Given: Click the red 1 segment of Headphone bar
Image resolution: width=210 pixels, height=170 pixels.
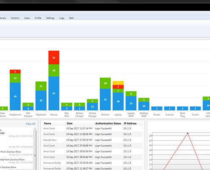Looking at the screenshot, I should click(x=15, y=71).
